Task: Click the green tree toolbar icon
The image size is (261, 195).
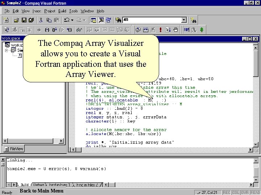Action: [202, 30]
